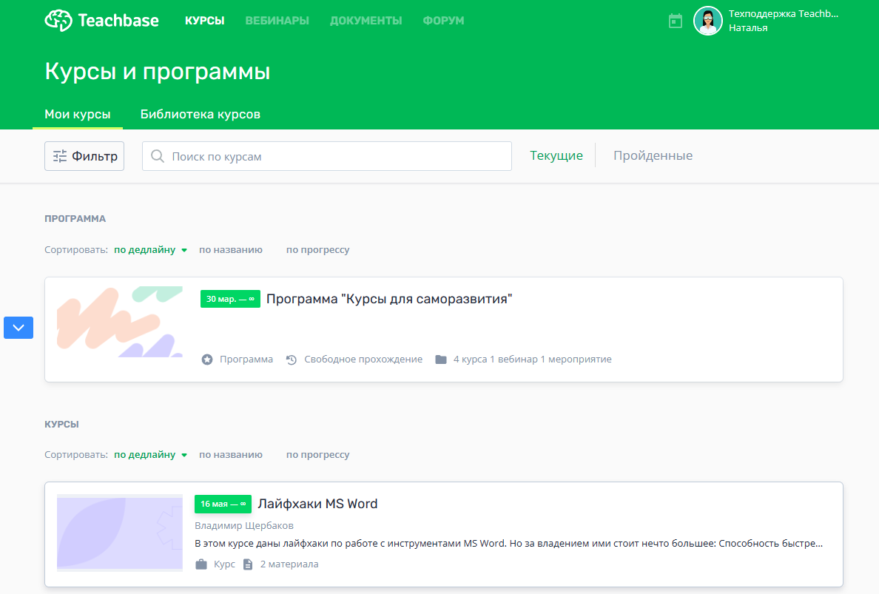Open the Лайфхаки MS Word course

(x=317, y=504)
